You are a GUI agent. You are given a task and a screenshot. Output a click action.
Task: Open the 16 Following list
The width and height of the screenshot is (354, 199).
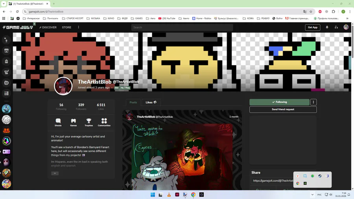click(61, 107)
